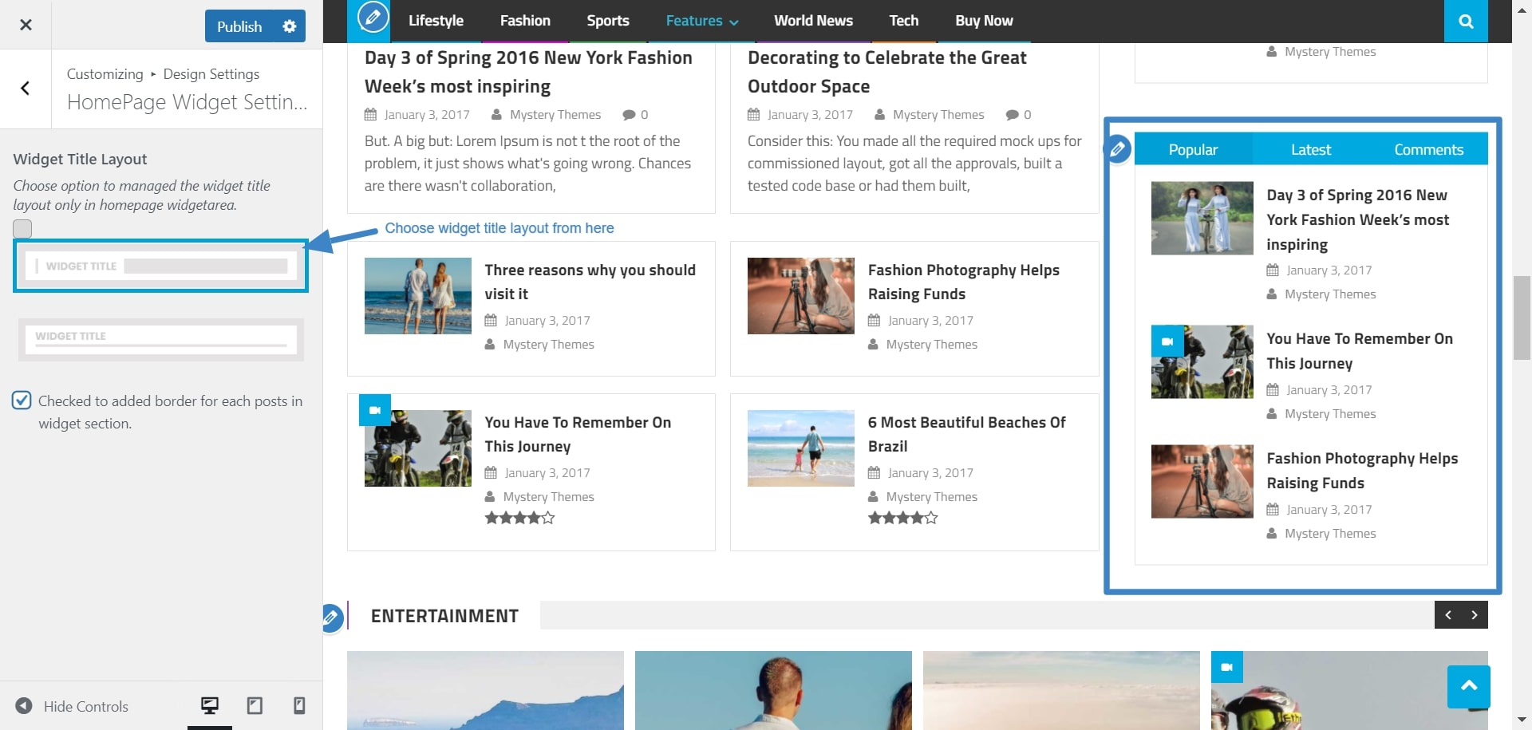The height and width of the screenshot is (730, 1532).
Task: Expand the Features dropdown menu
Action: (x=701, y=21)
